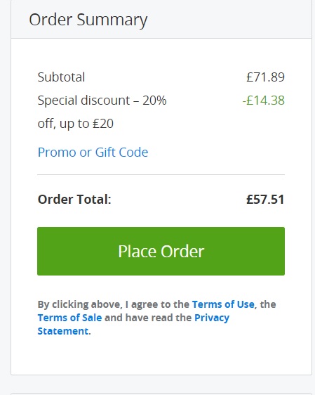The height and width of the screenshot is (395, 315).
Task: Click the Order Summary heading
Action: tap(88, 20)
